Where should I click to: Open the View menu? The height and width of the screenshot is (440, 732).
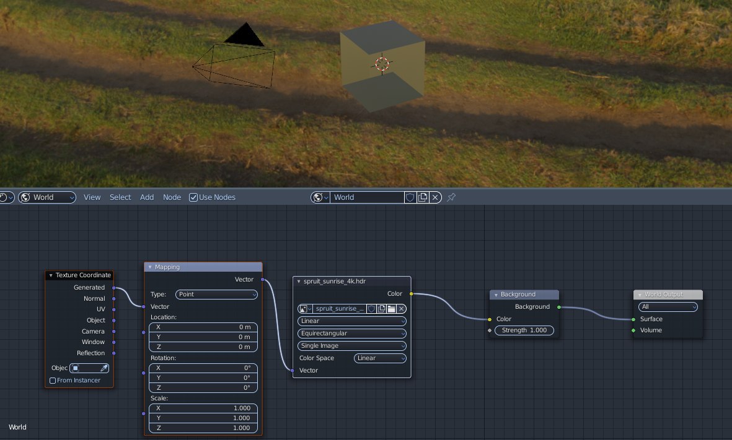[92, 197]
